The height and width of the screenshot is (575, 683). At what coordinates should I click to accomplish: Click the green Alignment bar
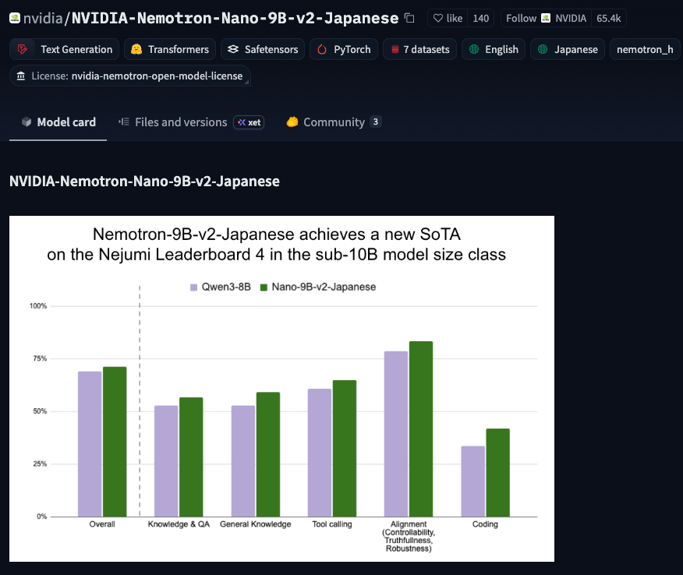pos(421,429)
